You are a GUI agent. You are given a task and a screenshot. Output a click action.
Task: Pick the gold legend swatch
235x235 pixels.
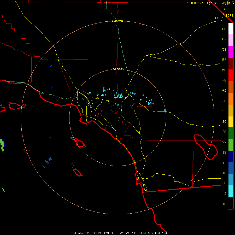231,110
